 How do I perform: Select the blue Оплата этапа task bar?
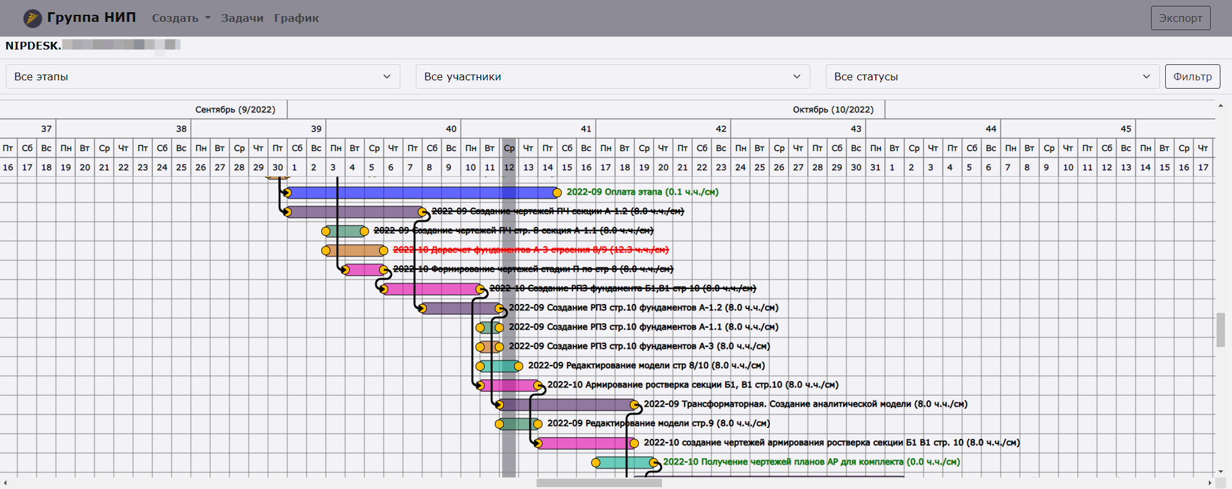[x=422, y=192]
